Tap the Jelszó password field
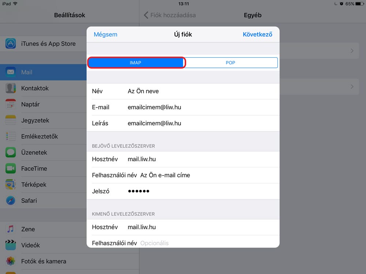Screen dimensions: 366x274 tap(201, 191)
